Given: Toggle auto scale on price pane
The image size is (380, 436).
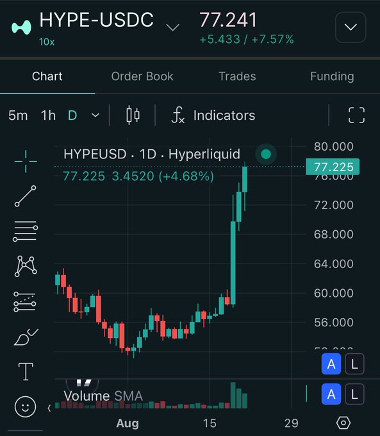Looking at the screenshot, I should 331,364.
